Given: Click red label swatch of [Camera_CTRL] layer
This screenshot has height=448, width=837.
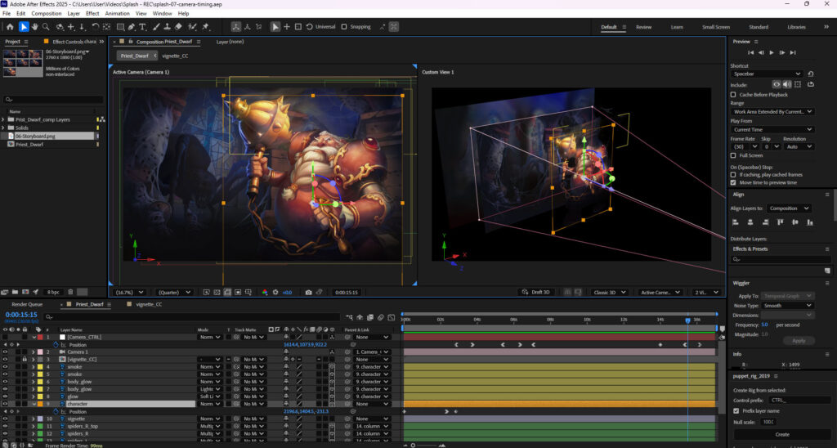Looking at the screenshot, I should pyautogui.click(x=40, y=337).
